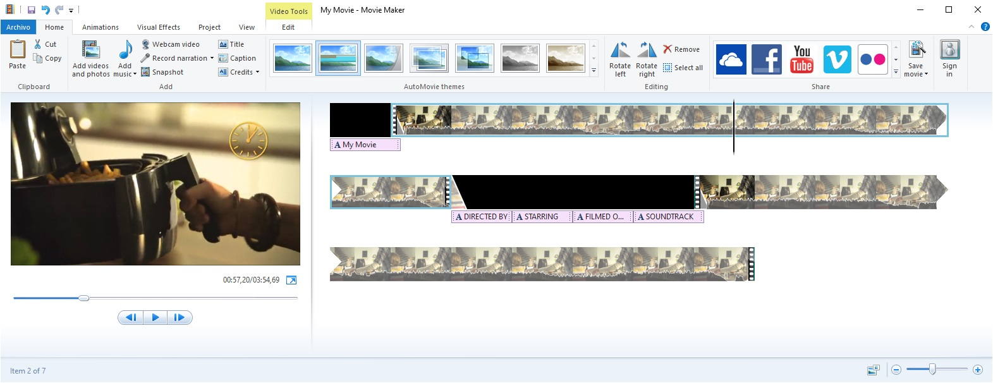This screenshot has height=383, width=993.
Task: Zoom out the timeline with minus
Action: 896,370
